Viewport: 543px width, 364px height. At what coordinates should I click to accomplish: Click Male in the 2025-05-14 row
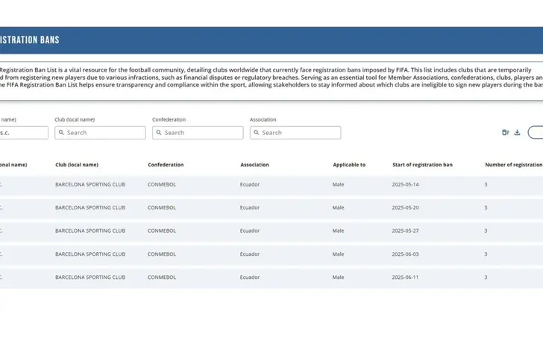(339, 184)
